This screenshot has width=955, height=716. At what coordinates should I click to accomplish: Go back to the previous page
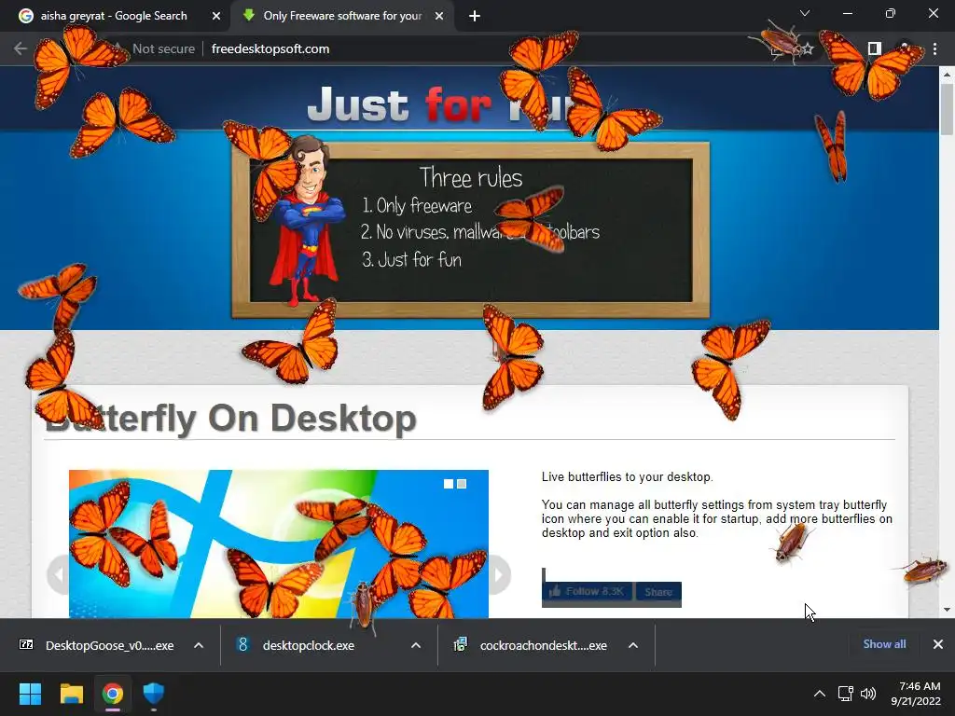pyautogui.click(x=21, y=48)
